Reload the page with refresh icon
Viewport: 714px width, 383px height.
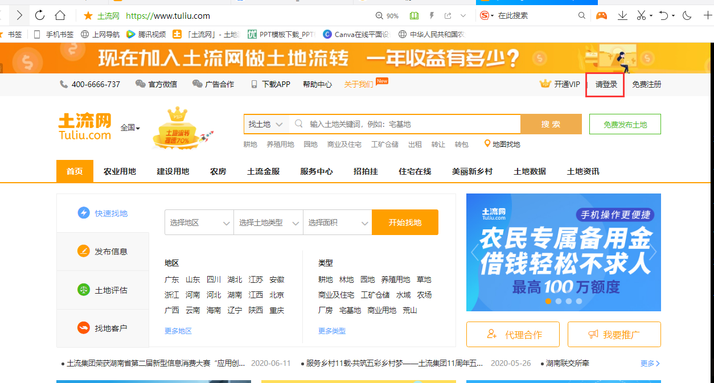[x=40, y=15]
